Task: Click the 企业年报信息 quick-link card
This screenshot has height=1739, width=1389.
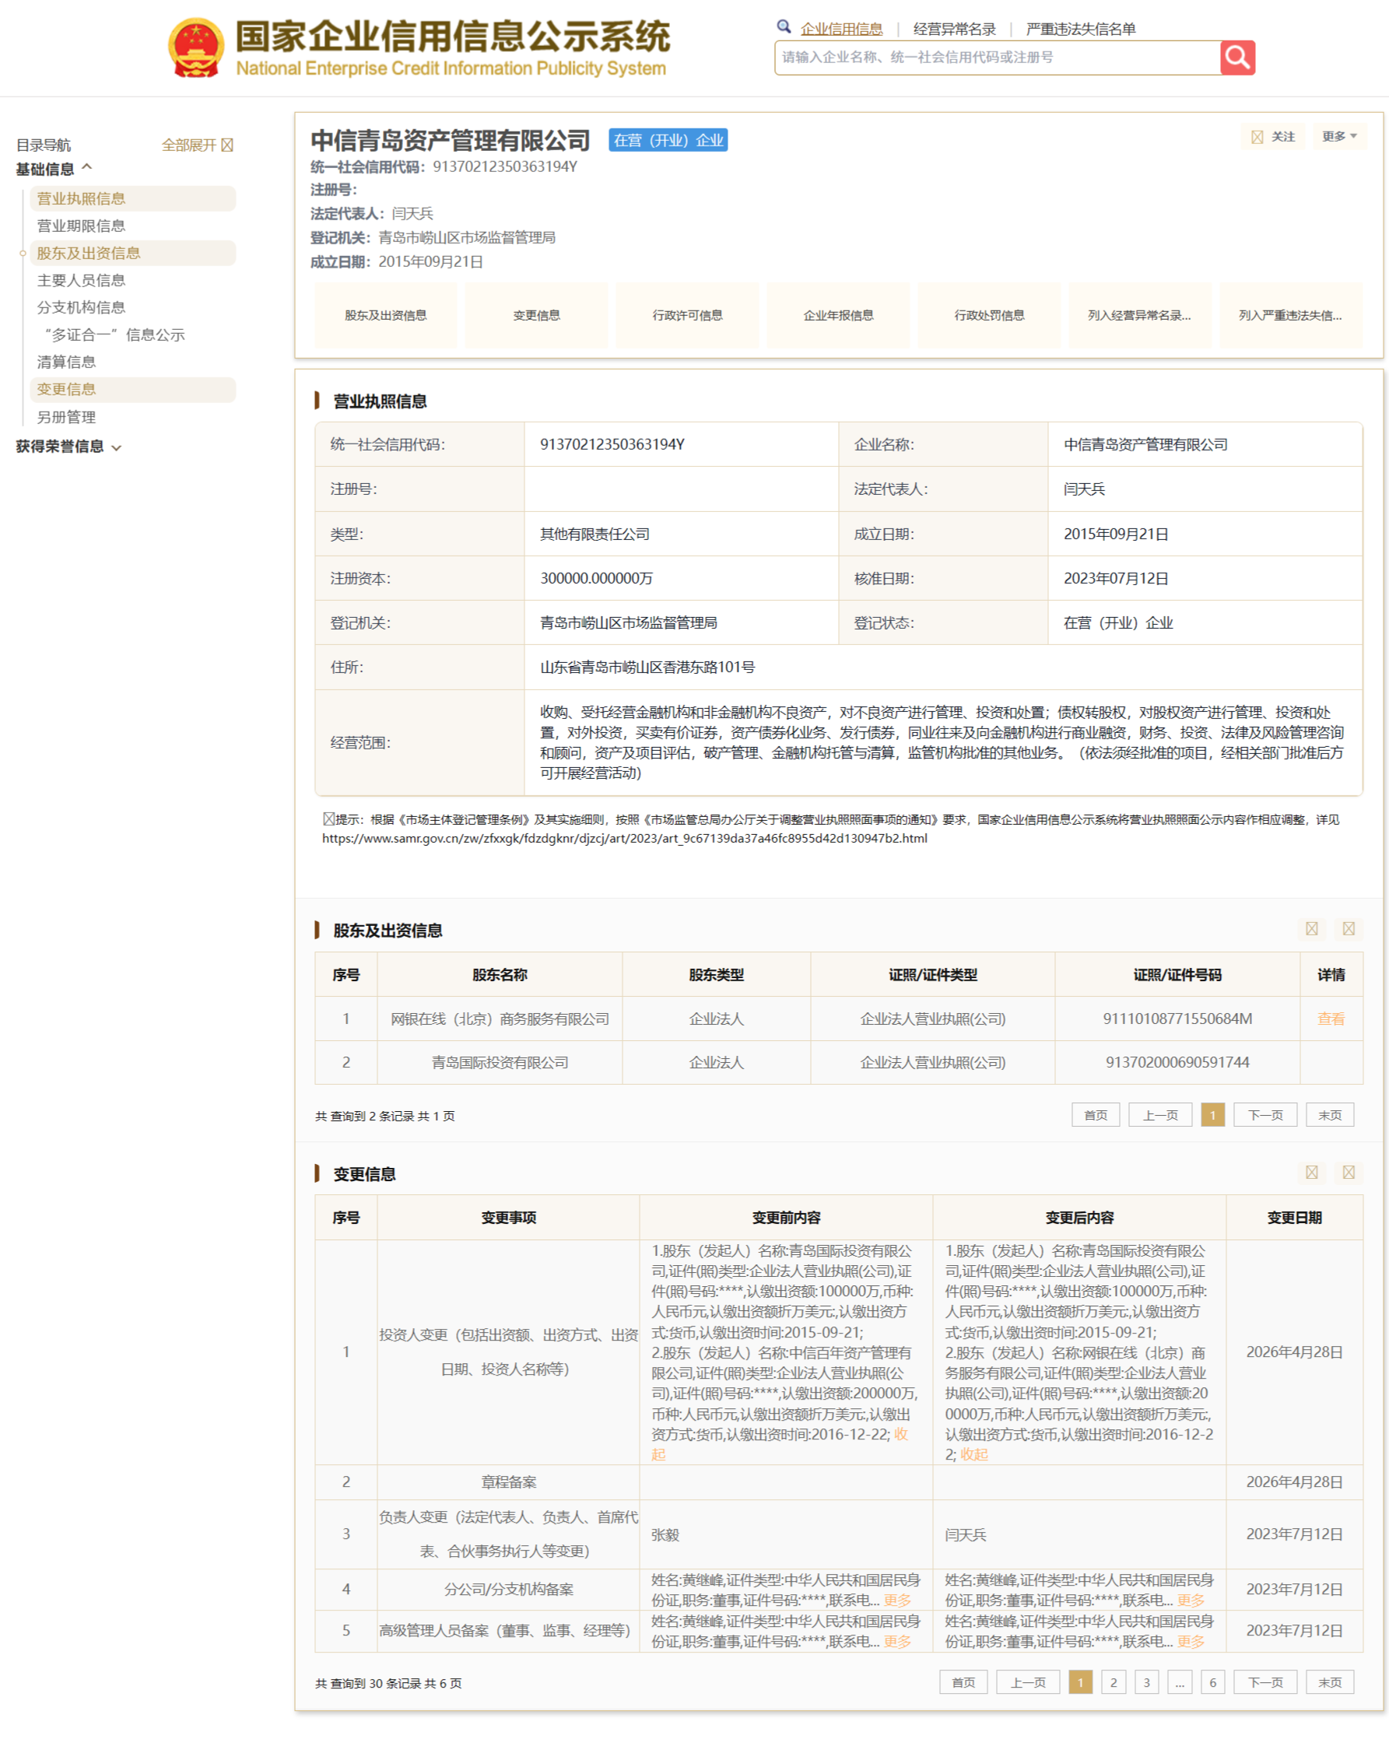Action: 838,315
